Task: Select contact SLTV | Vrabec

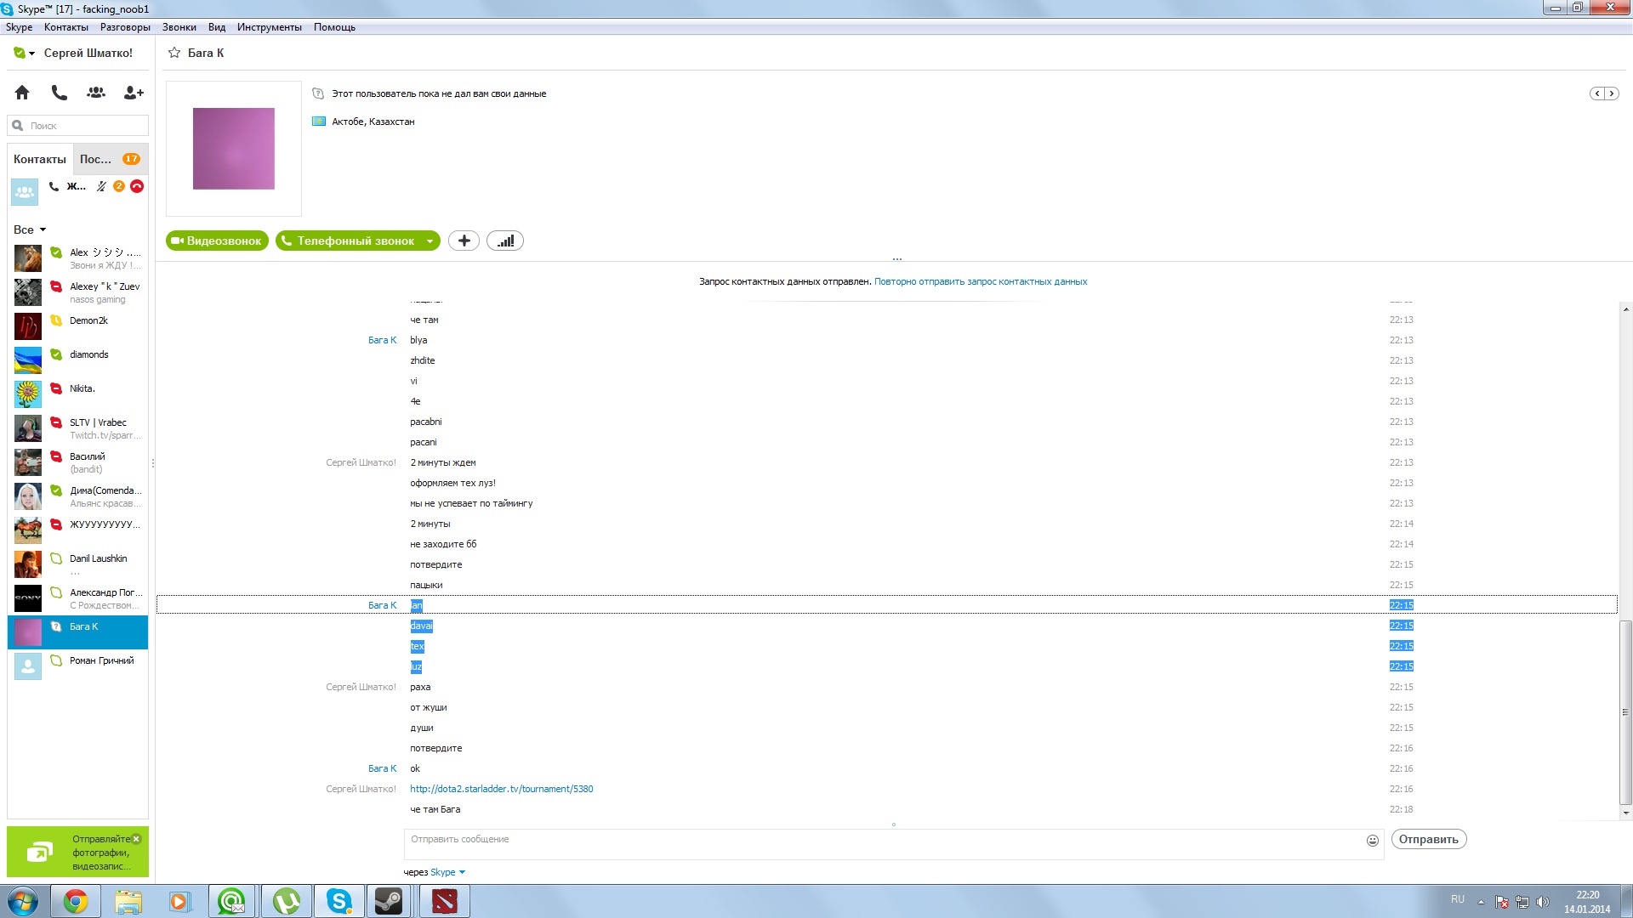Action: click(78, 428)
